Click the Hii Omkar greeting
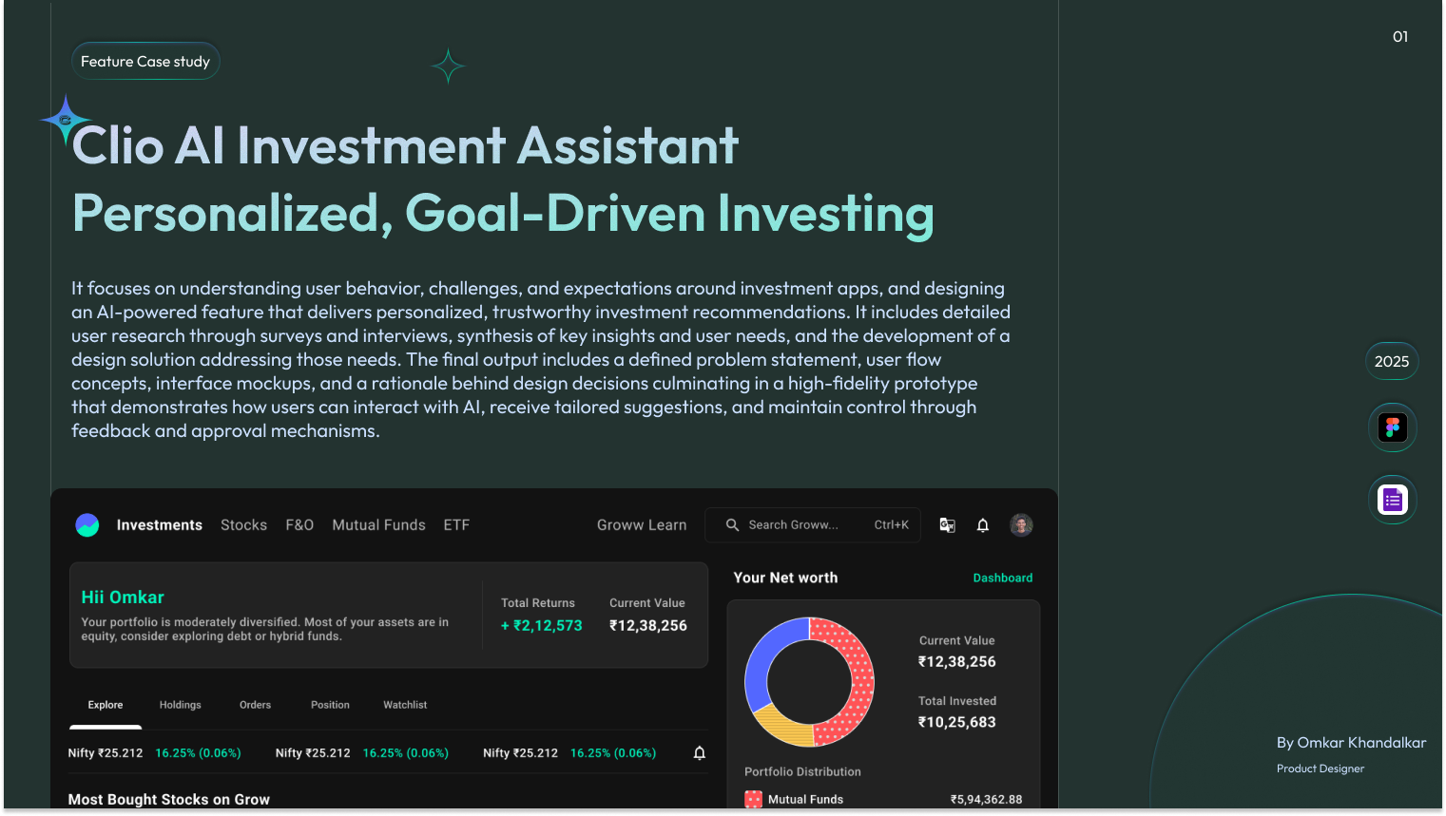 click(123, 598)
